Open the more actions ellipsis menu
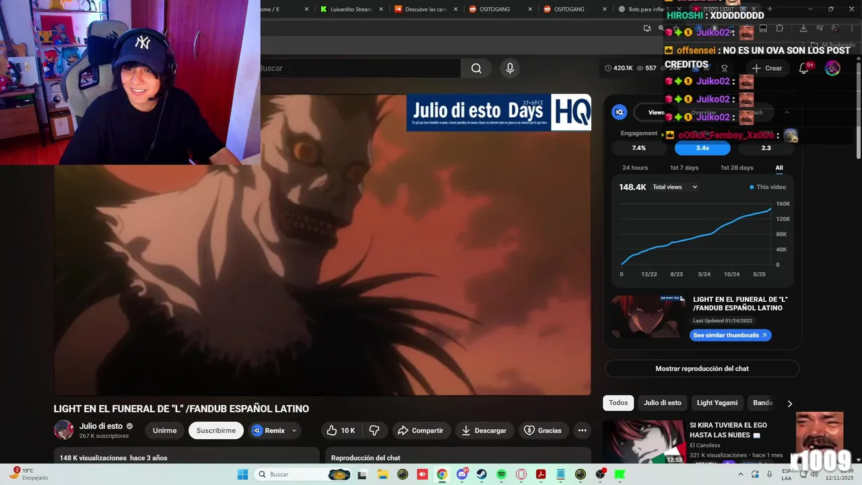The width and height of the screenshot is (862, 485). (583, 430)
